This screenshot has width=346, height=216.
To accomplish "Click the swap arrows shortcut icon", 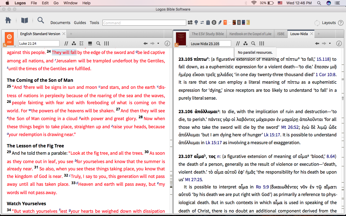I will tap(202, 22).
